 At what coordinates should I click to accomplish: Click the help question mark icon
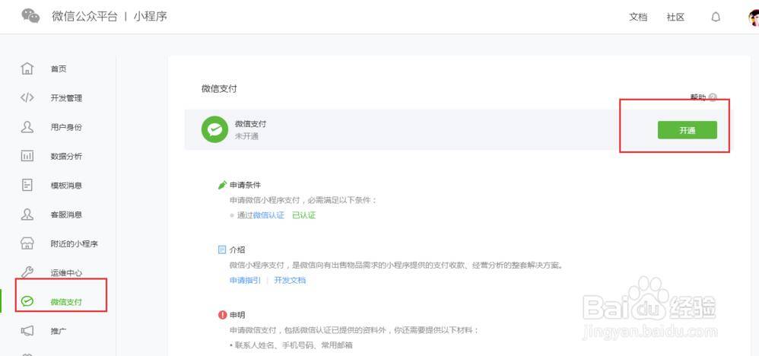(x=712, y=97)
